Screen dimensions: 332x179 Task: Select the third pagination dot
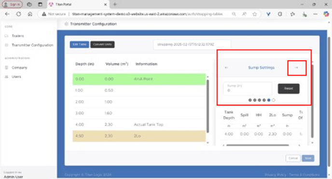(x=260, y=100)
